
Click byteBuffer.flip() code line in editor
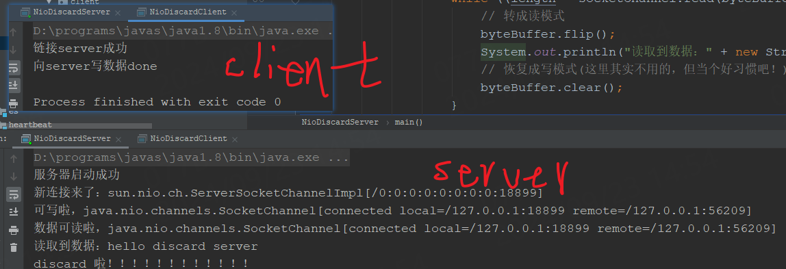pyautogui.click(x=548, y=34)
